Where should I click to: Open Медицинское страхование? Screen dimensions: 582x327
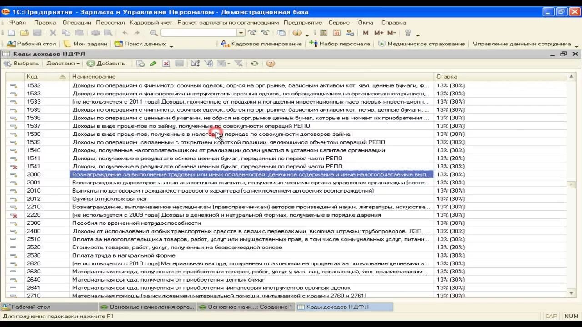422,44
